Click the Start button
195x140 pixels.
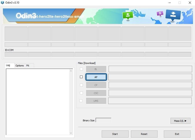tap(115, 134)
